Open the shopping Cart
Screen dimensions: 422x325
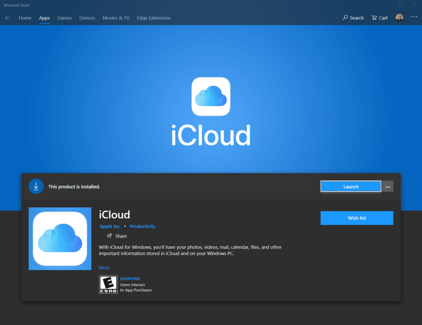[379, 18]
